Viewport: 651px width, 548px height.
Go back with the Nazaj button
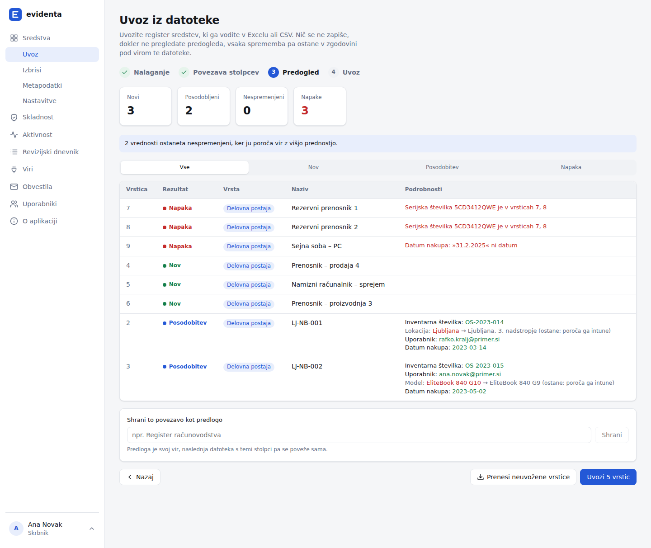pyautogui.click(x=140, y=477)
